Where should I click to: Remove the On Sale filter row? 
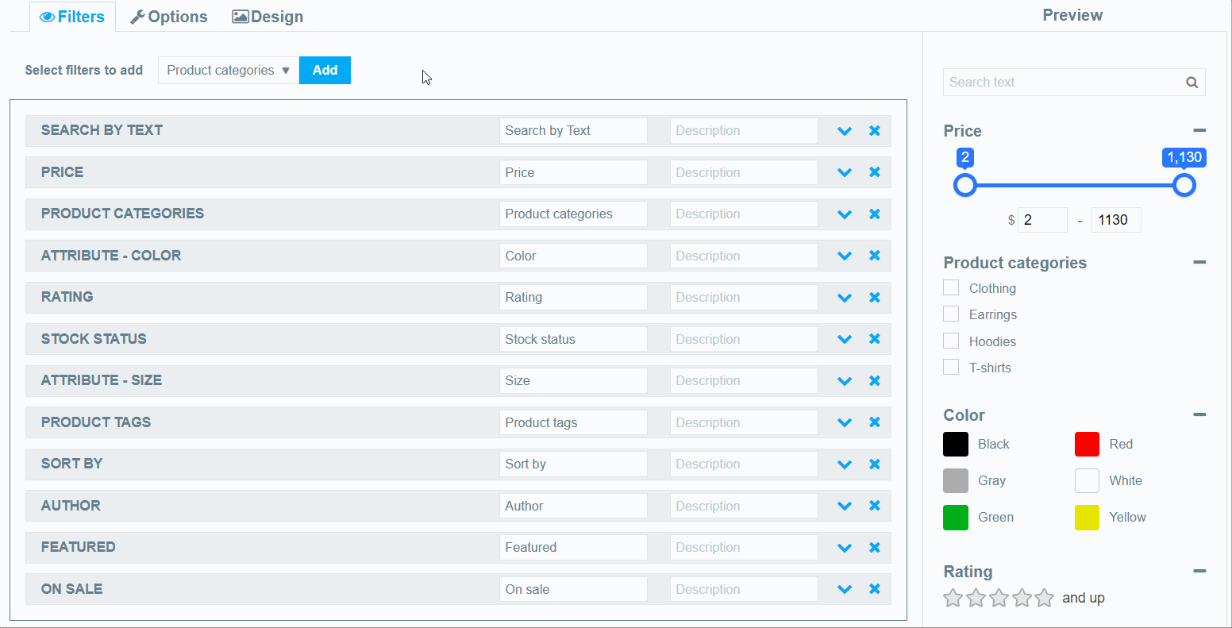(875, 589)
